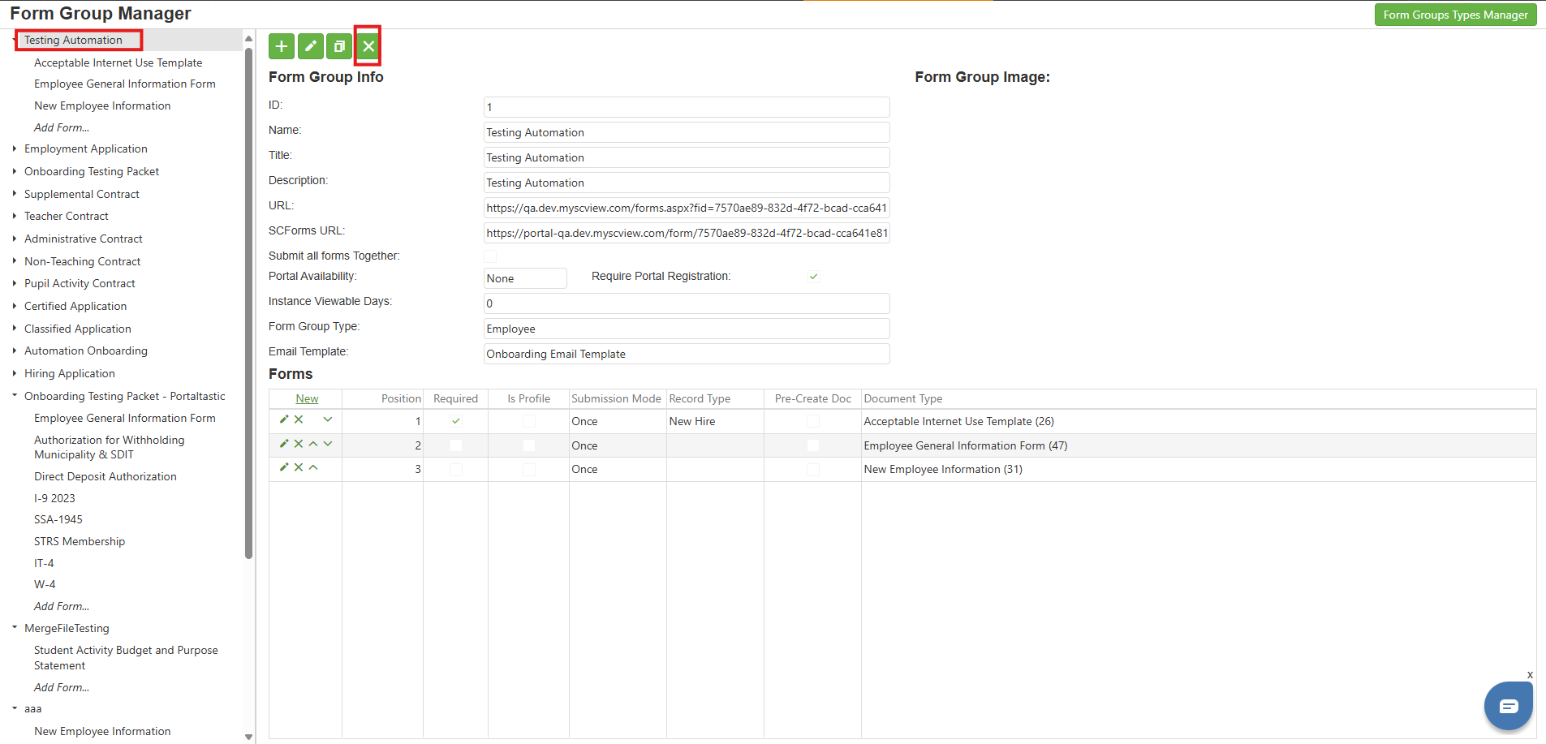Click the Name input field
Screen dimensions: 1546x744
coord(687,132)
